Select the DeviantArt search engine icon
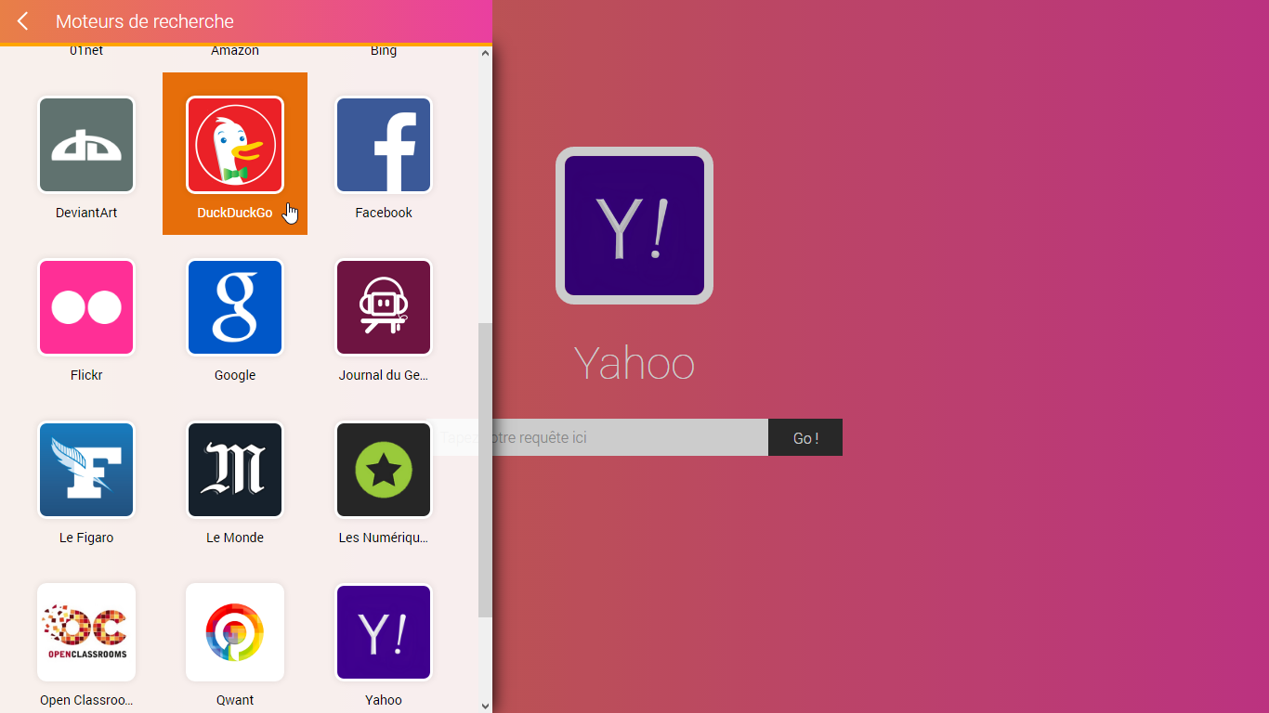Image resolution: width=1269 pixels, height=713 pixels. coord(86,145)
